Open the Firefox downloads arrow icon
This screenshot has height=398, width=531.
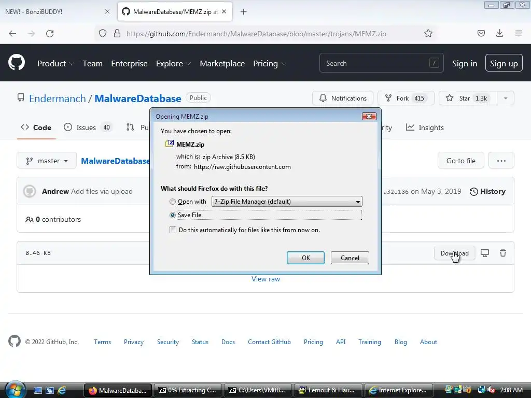[499, 33]
